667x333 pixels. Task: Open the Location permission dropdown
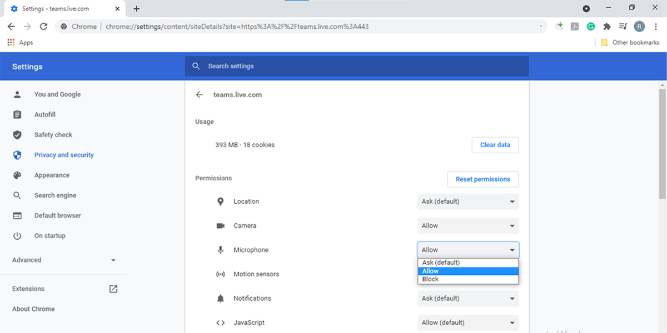467,201
